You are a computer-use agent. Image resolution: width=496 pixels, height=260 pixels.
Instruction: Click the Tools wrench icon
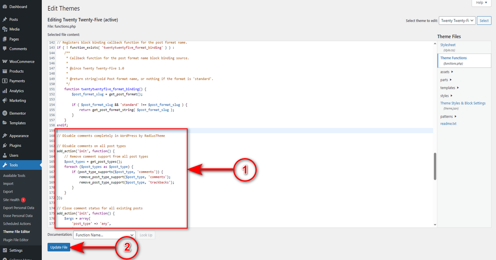tap(5, 165)
